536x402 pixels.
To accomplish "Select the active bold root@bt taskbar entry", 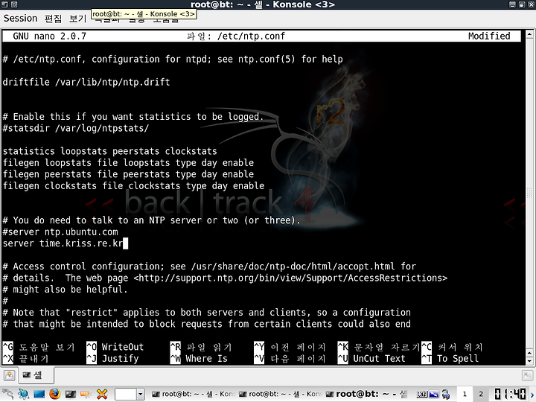I will 367,394.
